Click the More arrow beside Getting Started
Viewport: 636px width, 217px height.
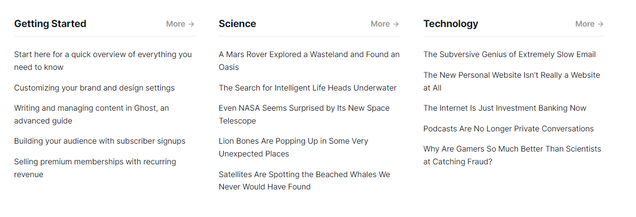point(180,24)
